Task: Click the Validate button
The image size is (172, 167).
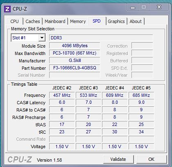Action: pyautogui.click(x=118, y=159)
